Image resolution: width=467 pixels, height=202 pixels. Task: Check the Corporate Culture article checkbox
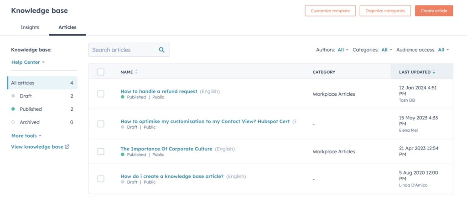click(x=101, y=151)
